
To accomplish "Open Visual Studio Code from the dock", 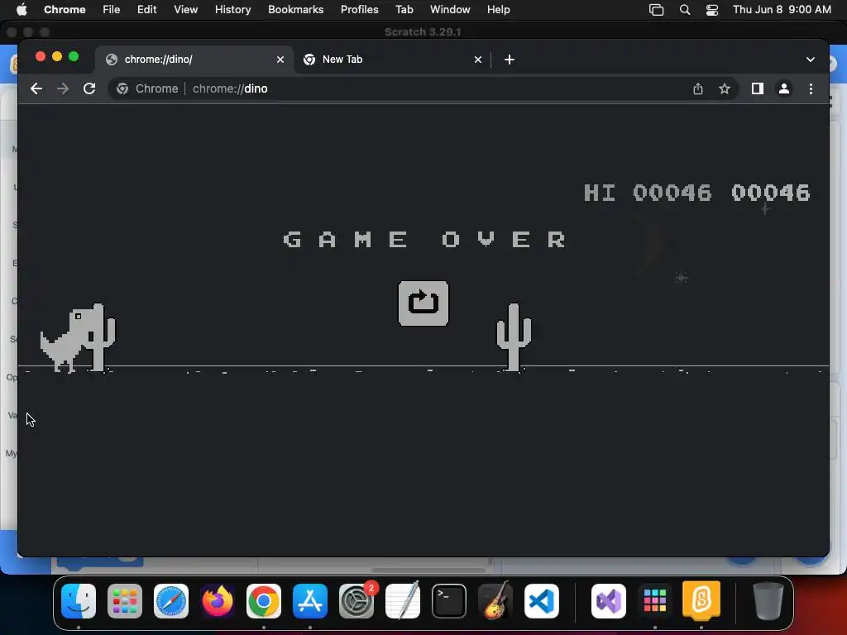I will pos(542,601).
